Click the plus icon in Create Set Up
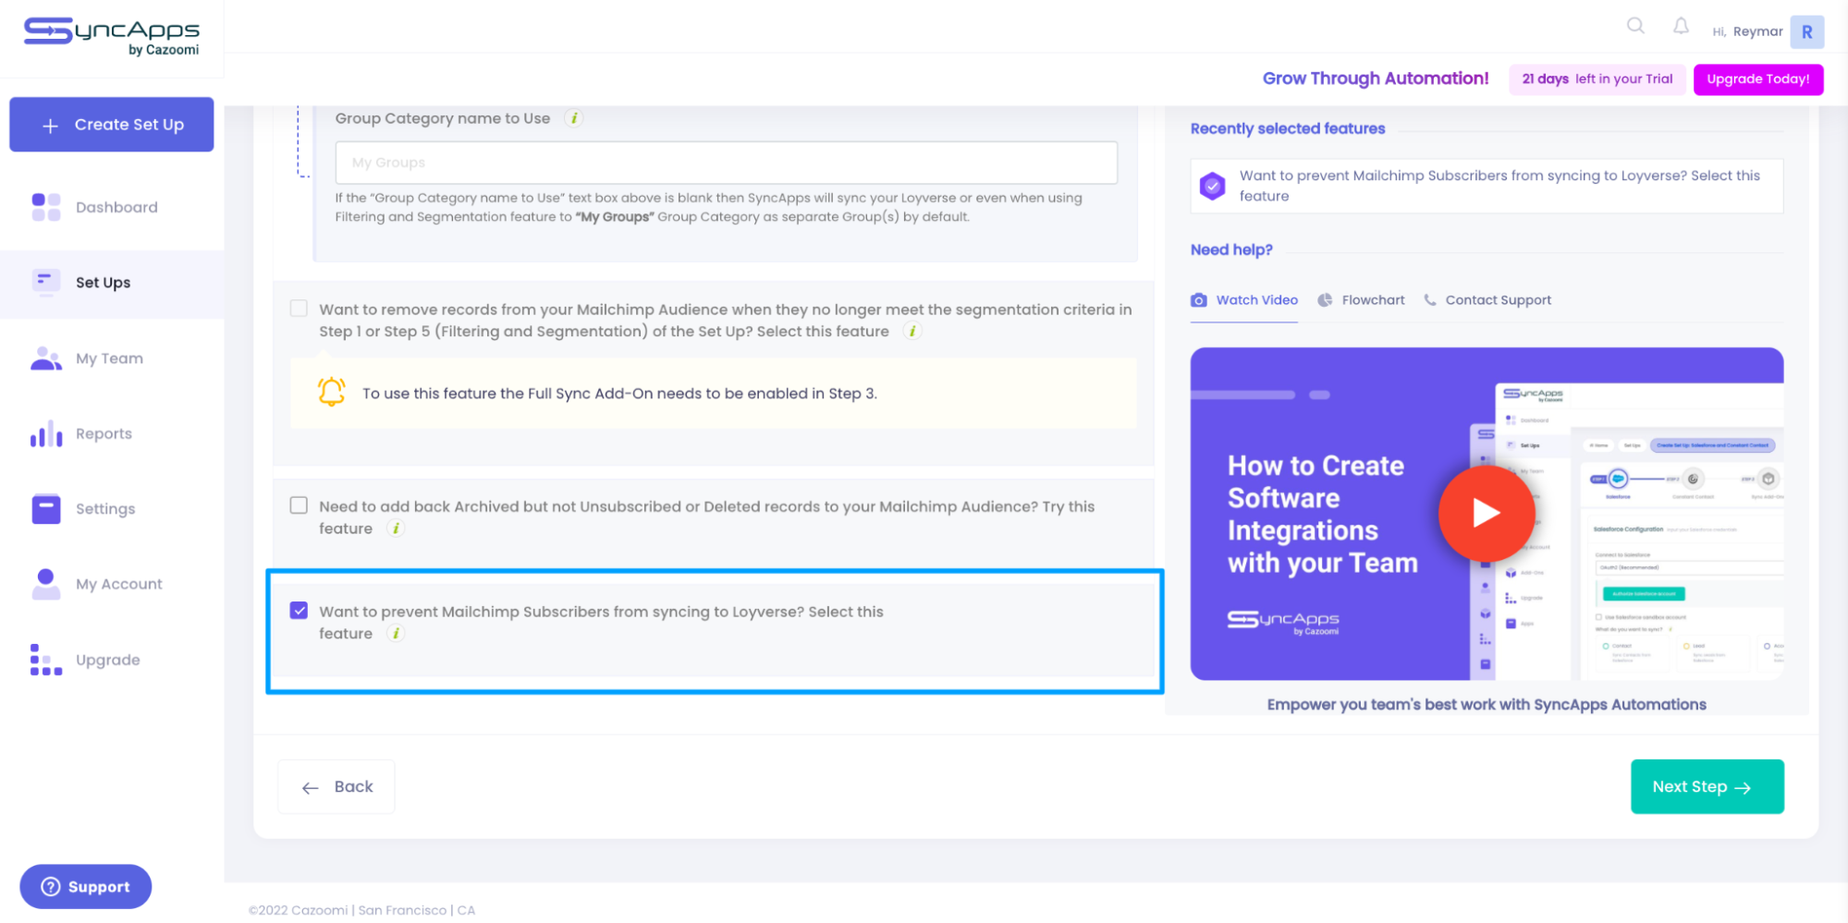1848x923 pixels. point(51,125)
